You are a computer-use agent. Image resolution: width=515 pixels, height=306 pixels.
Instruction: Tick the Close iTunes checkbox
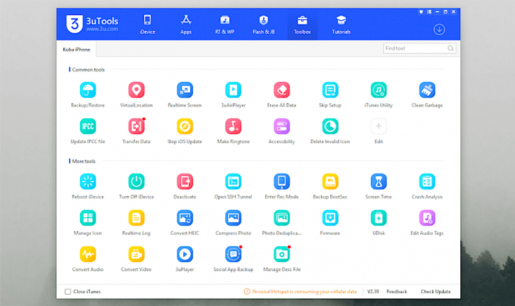[x=68, y=291]
